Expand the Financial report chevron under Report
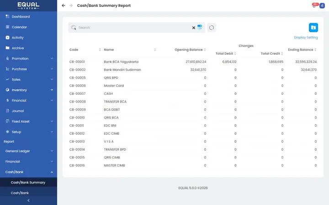 tap(52, 161)
